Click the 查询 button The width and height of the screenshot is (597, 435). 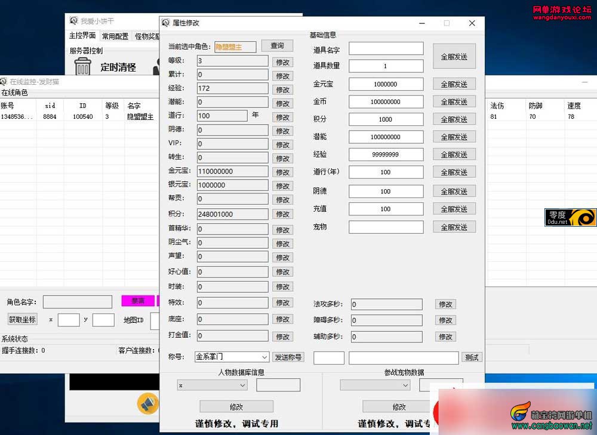[x=277, y=46]
